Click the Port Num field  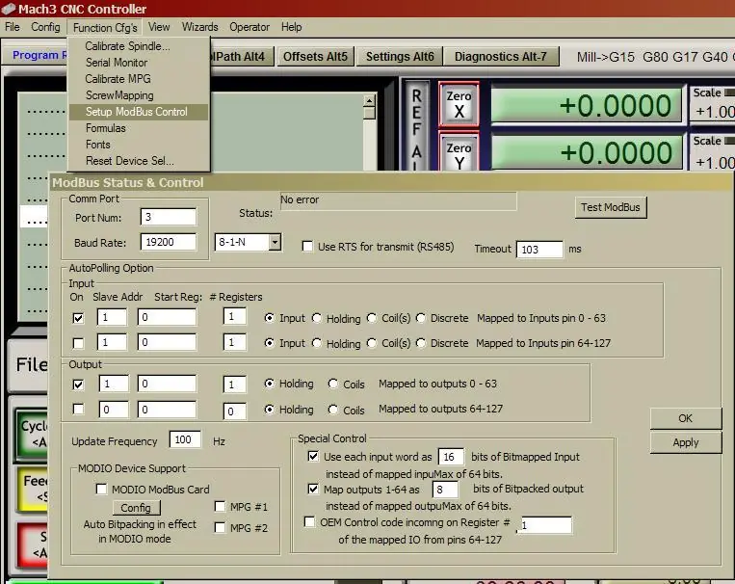pos(169,217)
